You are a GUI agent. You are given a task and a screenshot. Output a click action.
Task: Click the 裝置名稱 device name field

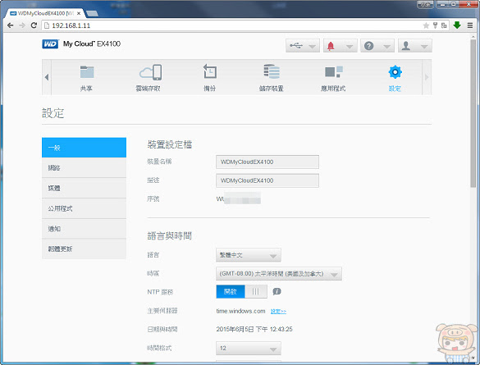pyautogui.click(x=267, y=162)
